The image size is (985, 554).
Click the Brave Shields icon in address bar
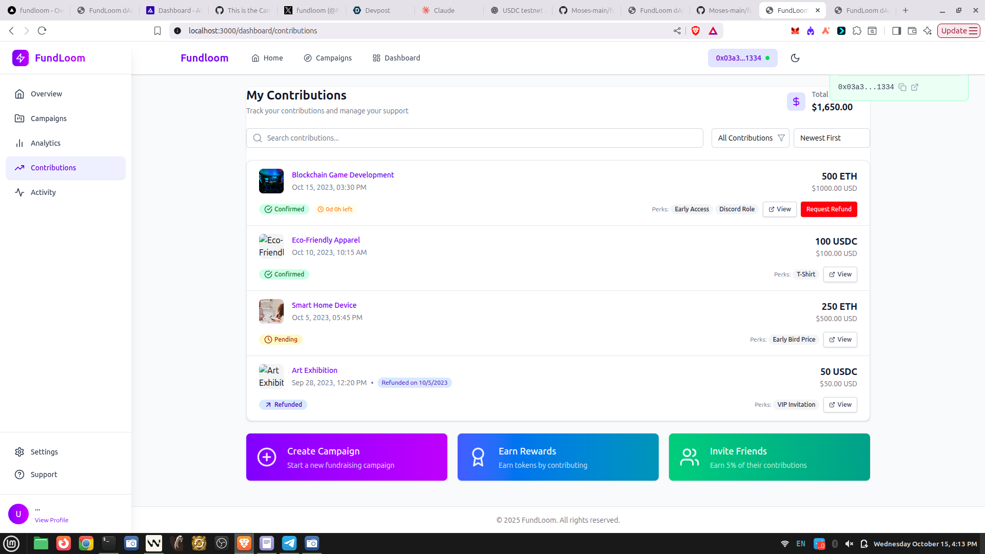click(x=696, y=31)
